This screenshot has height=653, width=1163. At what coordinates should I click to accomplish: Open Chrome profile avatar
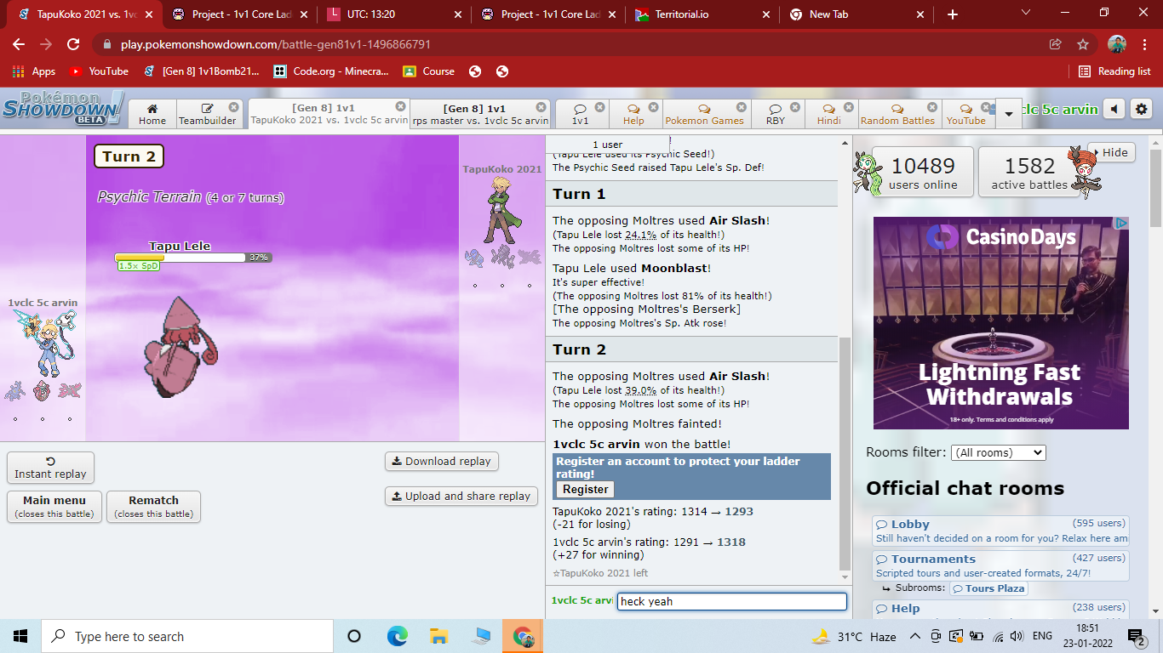1117,44
